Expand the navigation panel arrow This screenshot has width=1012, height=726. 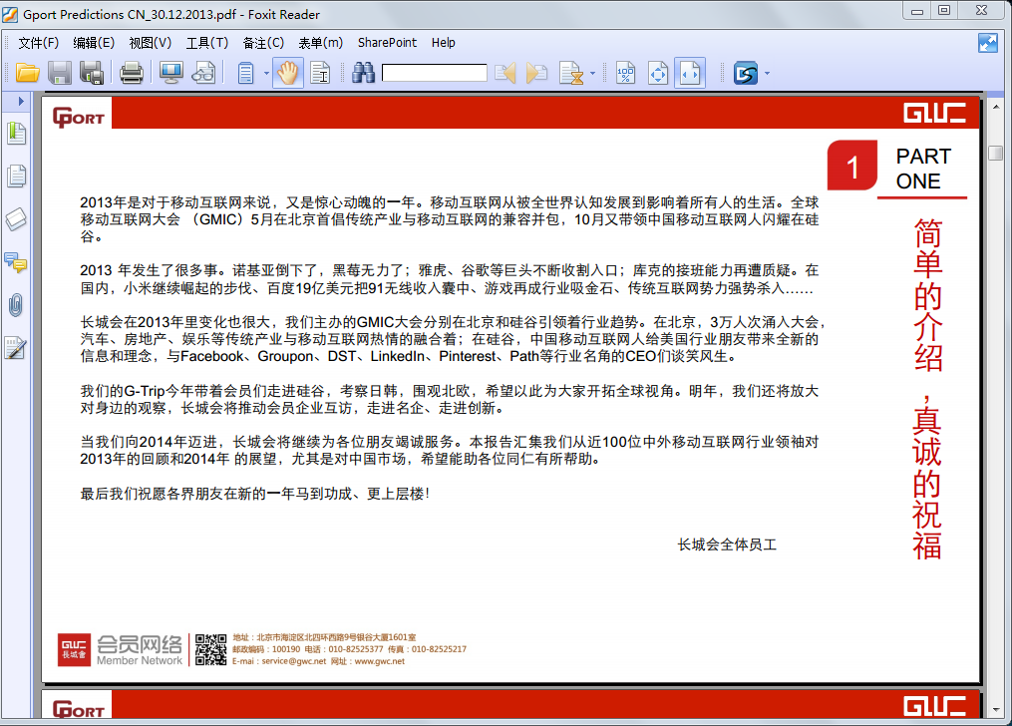[x=21, y=102]
